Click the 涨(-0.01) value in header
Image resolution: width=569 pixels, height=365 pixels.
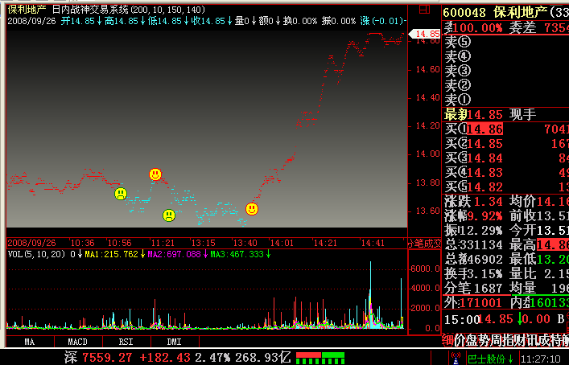382,21
